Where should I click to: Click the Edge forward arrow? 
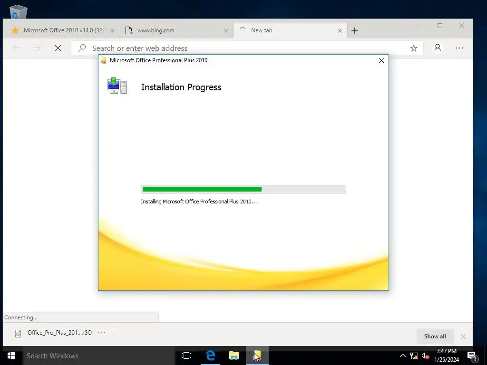coord(37,48)
